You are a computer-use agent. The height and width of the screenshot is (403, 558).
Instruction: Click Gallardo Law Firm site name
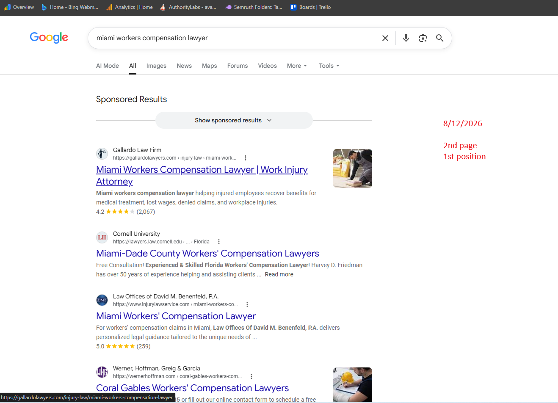point(137,150)
